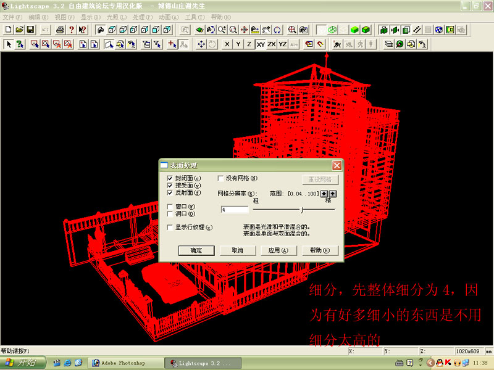Click the green question mark query tool

pos(20,44)
